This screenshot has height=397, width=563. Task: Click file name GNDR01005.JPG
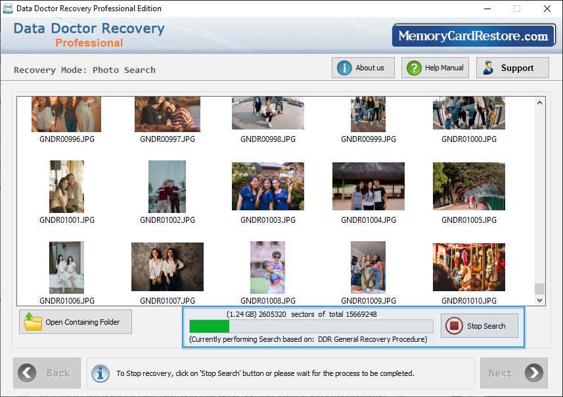click(x=469, y=220)
